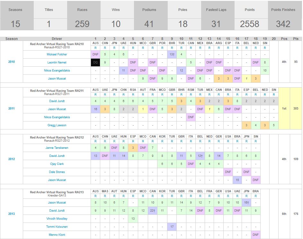303x239 pixels.
Task: Click the Points Finishes stat tile
Action: pyautogui.click(x=283, y=16)
